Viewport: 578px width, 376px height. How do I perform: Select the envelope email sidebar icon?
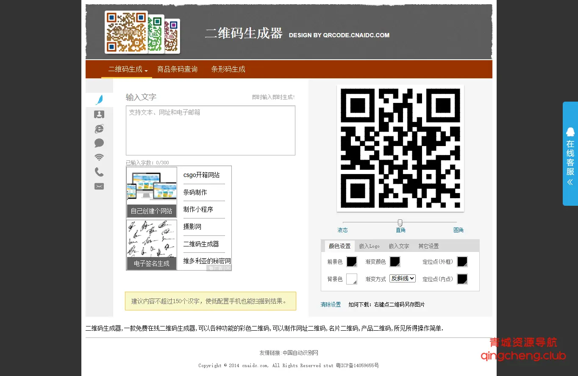(x=99, y=186)
